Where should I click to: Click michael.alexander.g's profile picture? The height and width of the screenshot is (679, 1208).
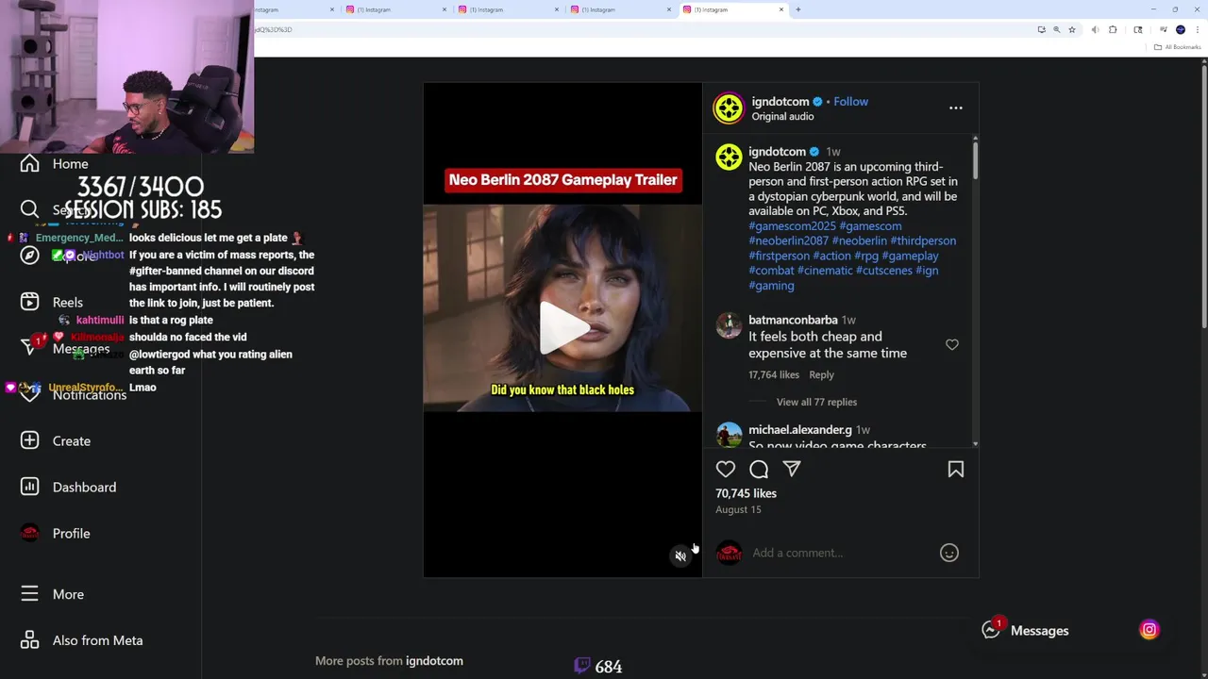tap(729, 435)
